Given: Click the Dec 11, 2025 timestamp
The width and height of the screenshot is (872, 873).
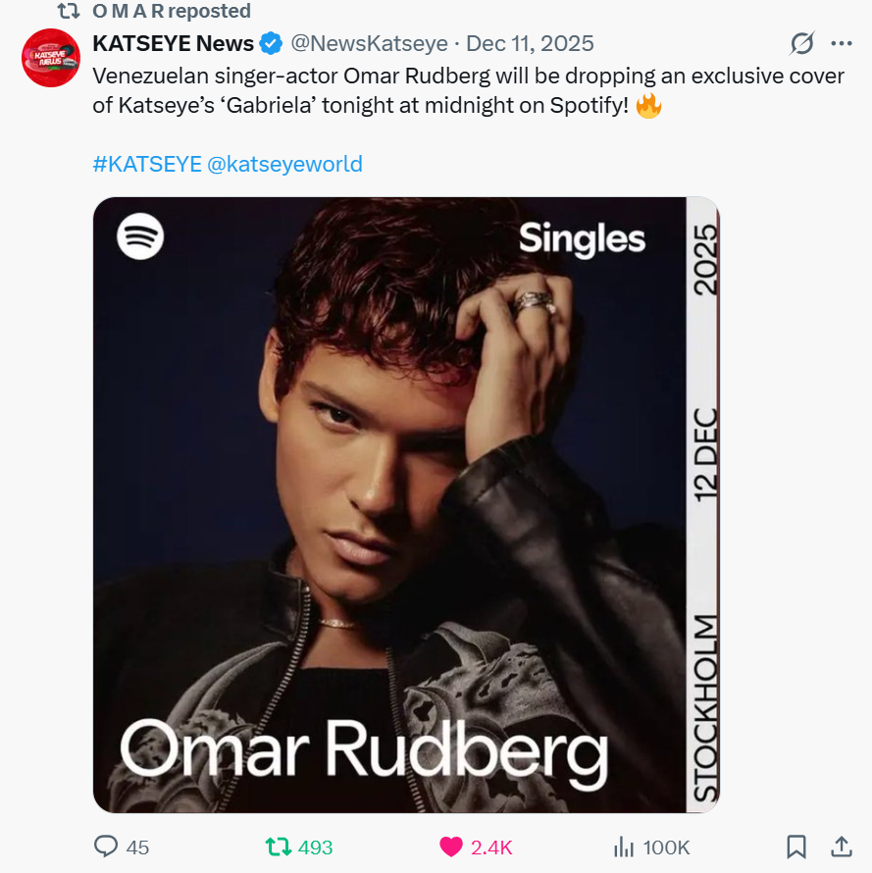Looking at the screenshot, I should pos(530,44).
